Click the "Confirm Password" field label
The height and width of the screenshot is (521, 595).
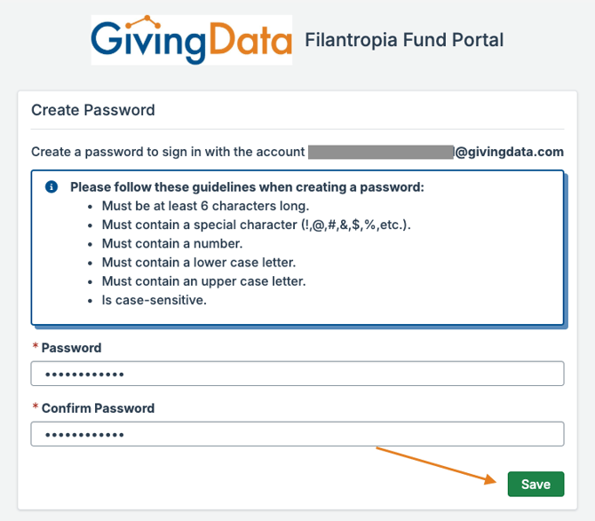(x=98, y=408)
